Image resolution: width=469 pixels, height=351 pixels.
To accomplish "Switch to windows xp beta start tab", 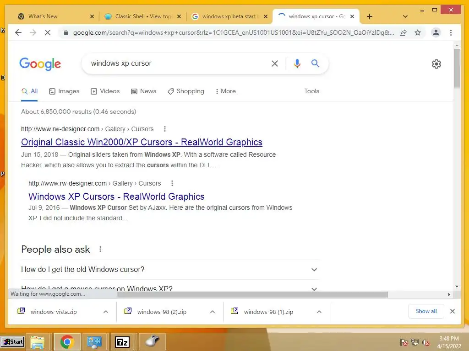I will [x=229, y=16].
